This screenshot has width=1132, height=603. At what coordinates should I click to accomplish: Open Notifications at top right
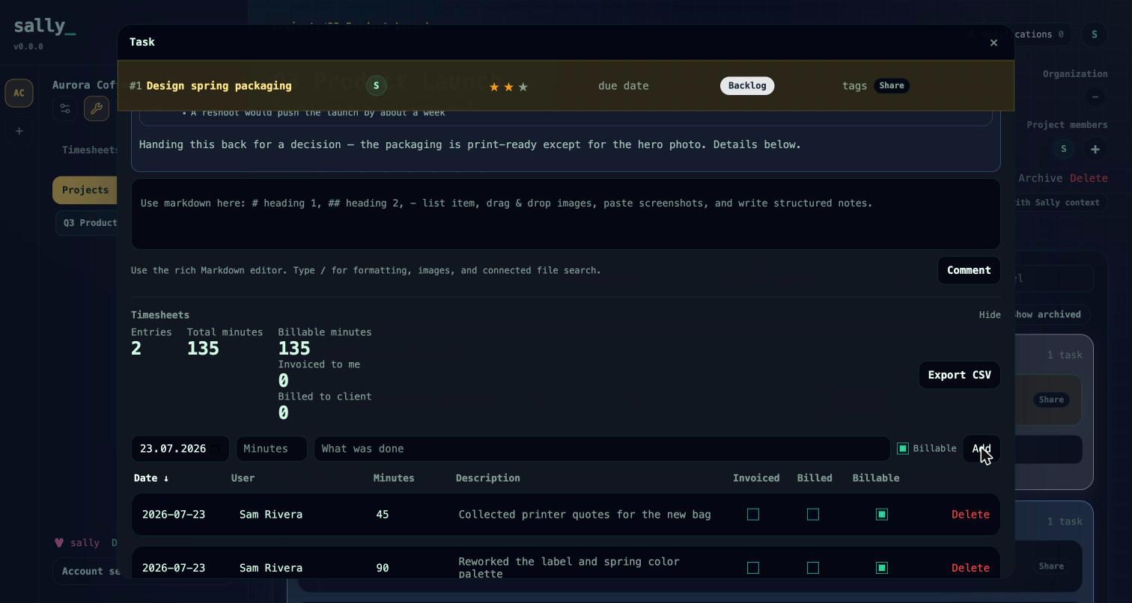[x=1042, y=34]
